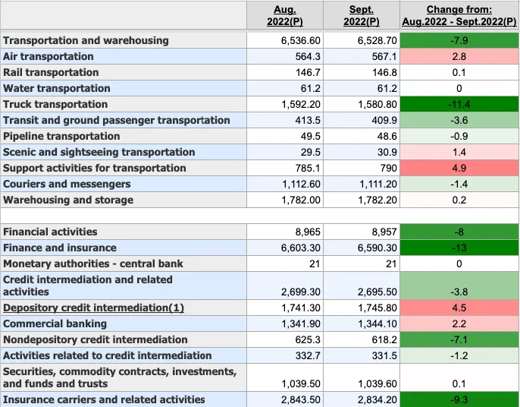Open the Change from Aug.2022 - Sept.2022(P) header link
This screenshot has width=520, height=407.
point(459,15)
